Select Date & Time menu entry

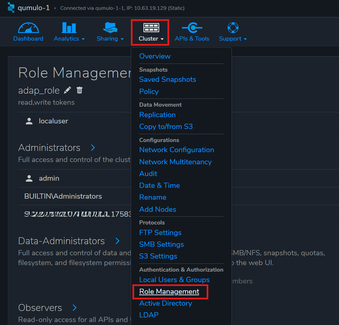[x=160, y=185]
